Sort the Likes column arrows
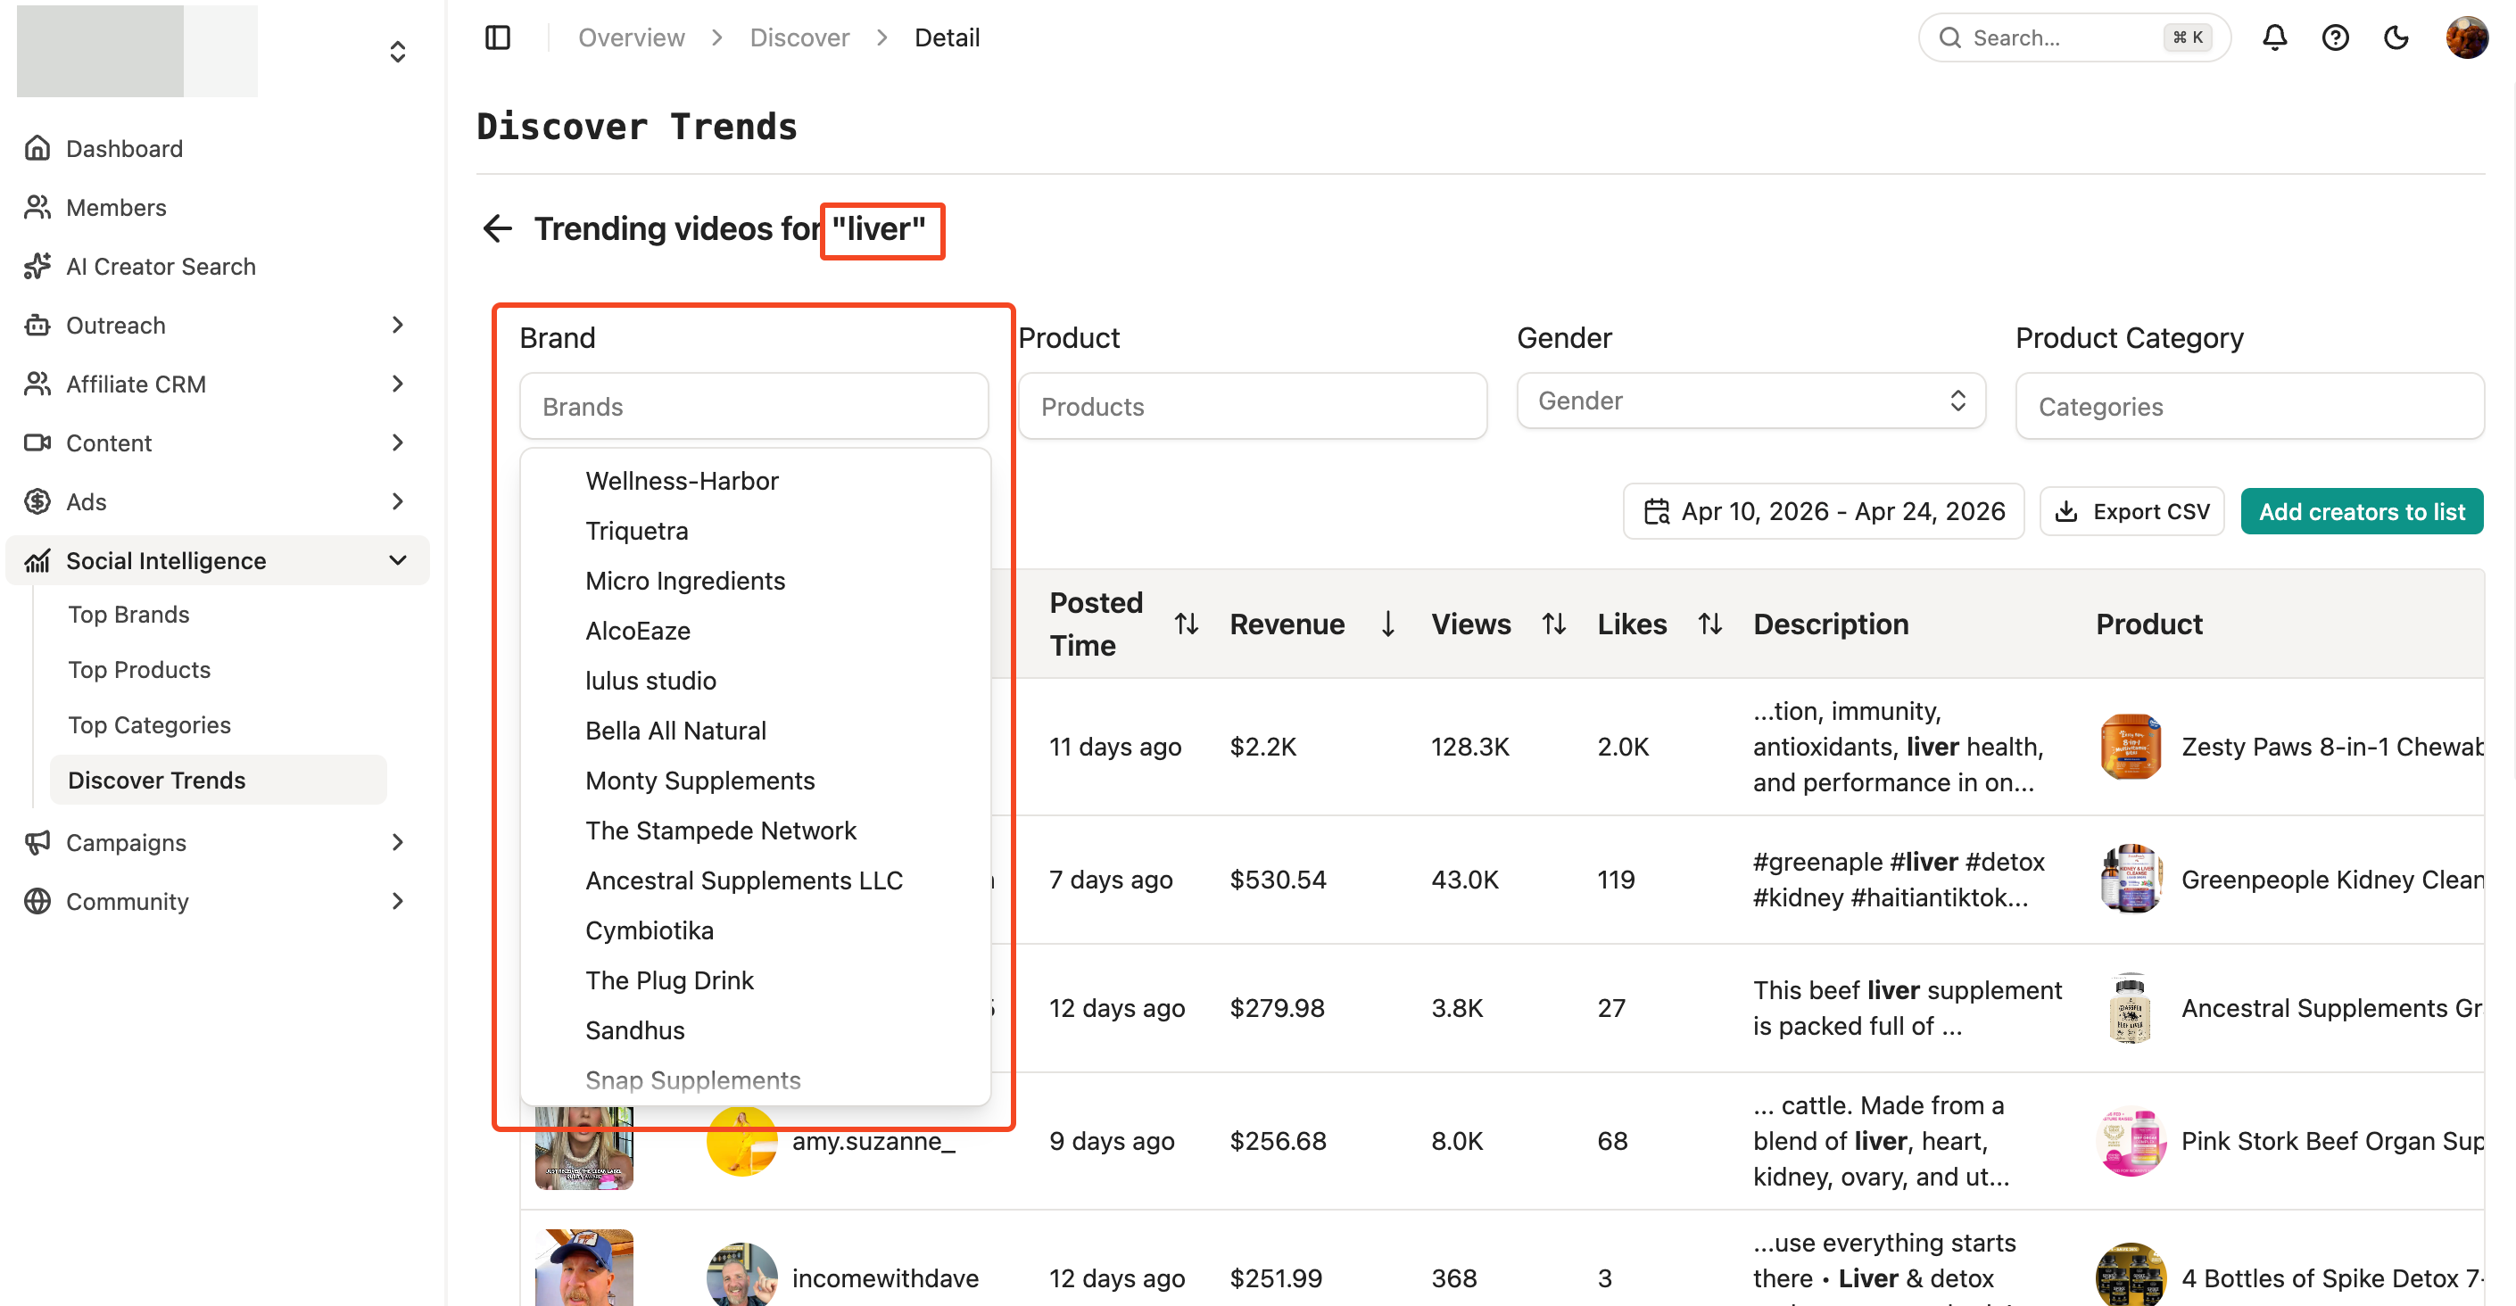The image size is (2516, 1306). (x=1709, y=624)
